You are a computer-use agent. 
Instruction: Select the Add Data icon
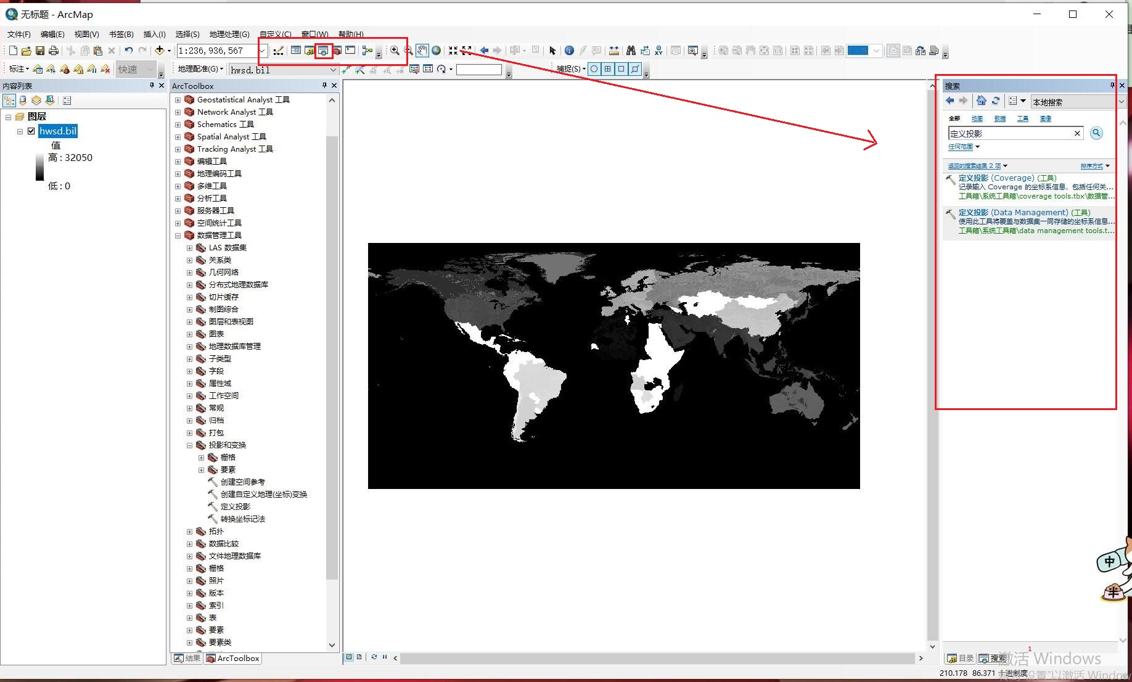(x=159, y=51)
